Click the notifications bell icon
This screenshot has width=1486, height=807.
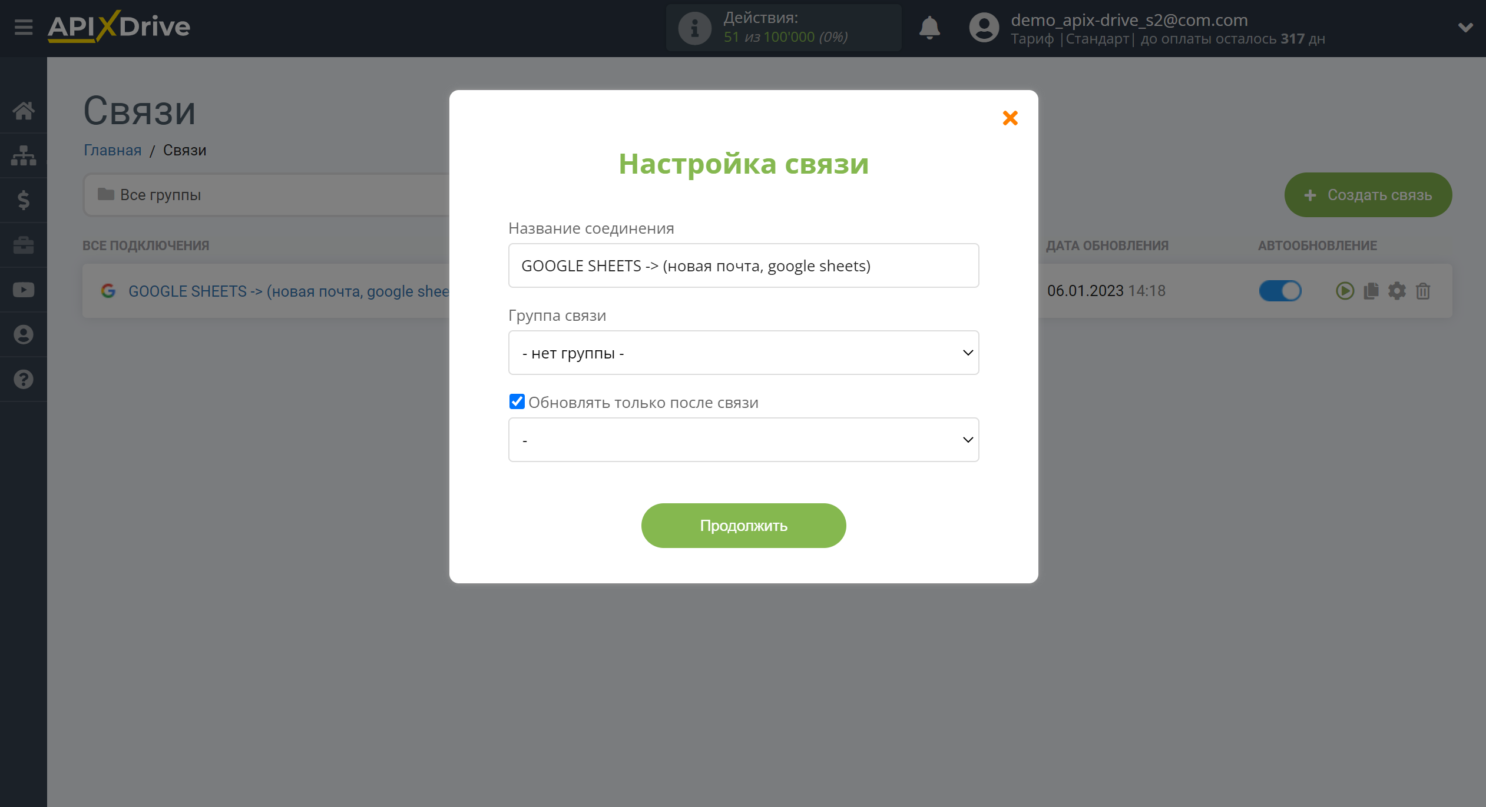pyautogui.click(x=929, y=28)
